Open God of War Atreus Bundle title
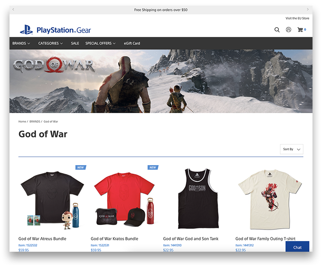Viewport: 322px width, 265px height. click(x=42, y=239)
